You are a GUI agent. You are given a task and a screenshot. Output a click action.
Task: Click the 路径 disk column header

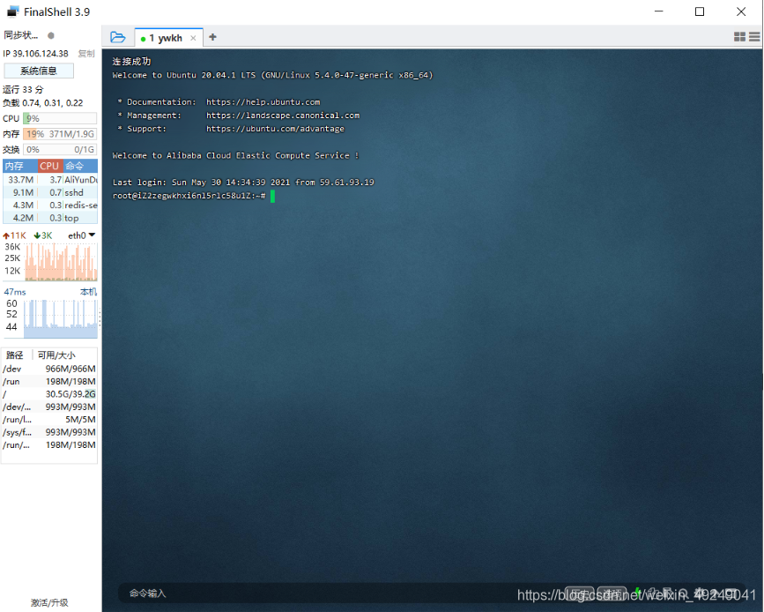[15, 355]
